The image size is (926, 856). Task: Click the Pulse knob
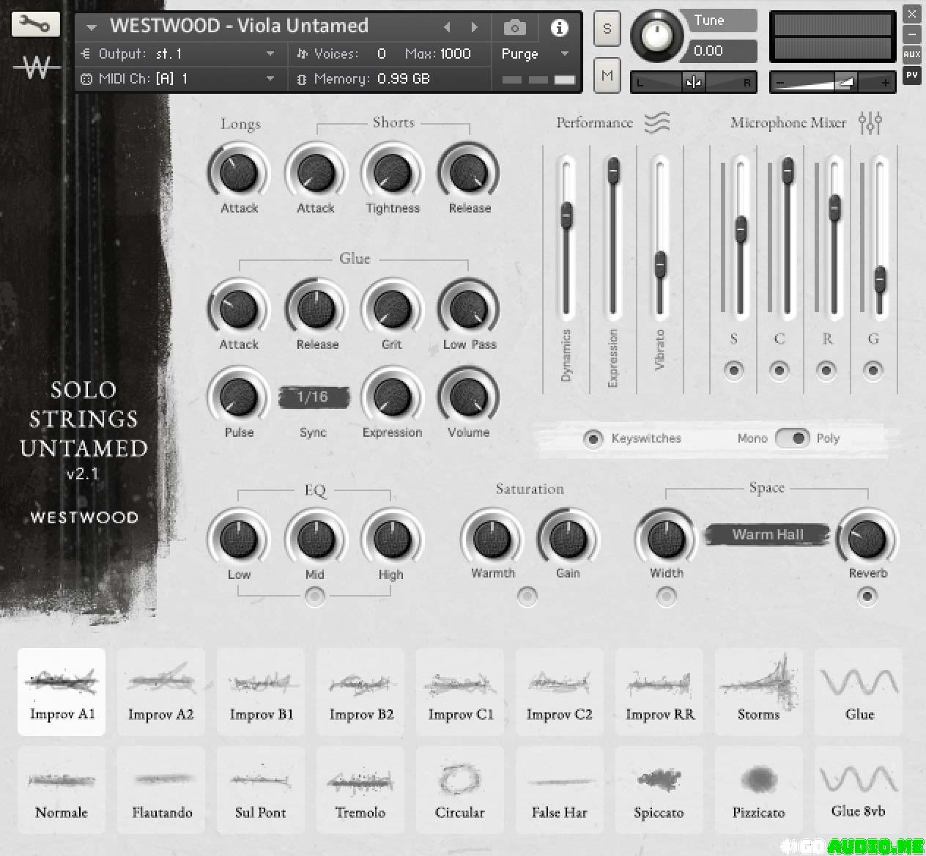tap(239, 397)
